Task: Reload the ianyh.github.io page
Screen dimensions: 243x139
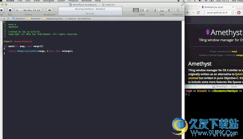Action: pyautogui.click(x=198, y=13)
